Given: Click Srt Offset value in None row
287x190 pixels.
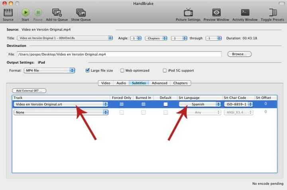Looking at the screenshot, I should (265, 112).
